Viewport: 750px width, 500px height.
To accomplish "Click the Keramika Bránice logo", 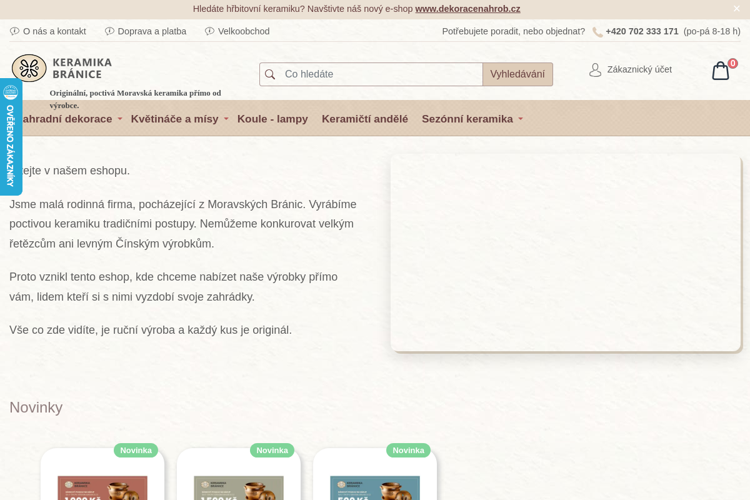I will click(x=62, y=68).
